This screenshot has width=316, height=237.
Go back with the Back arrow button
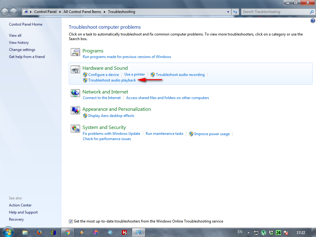(5, 12)
